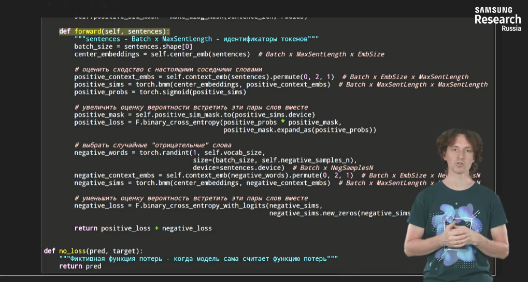Click the sentences docstring under forward
Viewport: 528px width, 282px height.
pos(196,39)
